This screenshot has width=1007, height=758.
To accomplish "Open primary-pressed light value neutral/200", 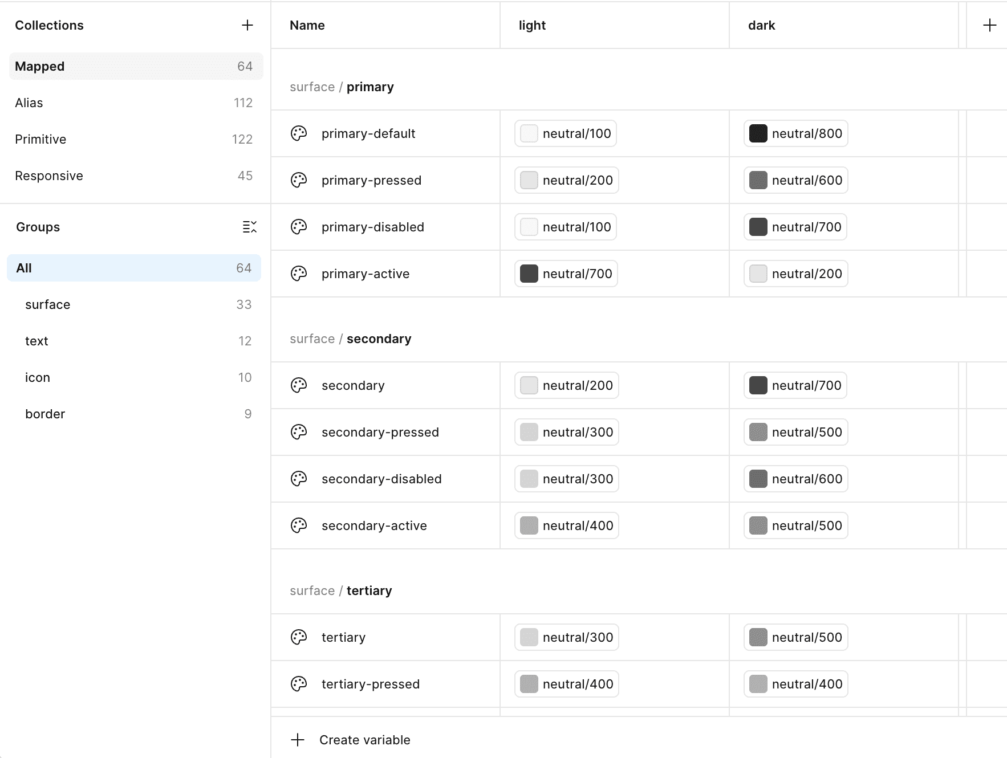I will [x=567, y=180].
